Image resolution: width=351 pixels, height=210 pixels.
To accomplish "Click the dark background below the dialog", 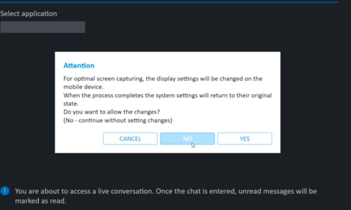I will pyautogui.click(x=168, y=168).
